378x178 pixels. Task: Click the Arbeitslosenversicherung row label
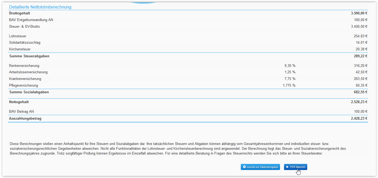[x=28, y=72]
